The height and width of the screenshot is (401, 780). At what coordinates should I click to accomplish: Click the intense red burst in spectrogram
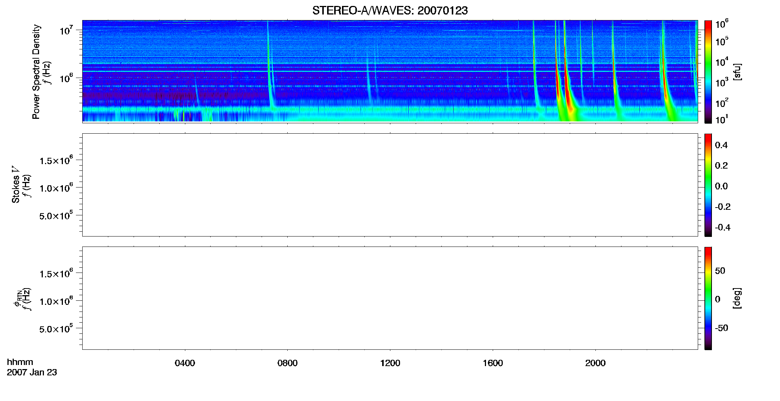(x=567, y=89)
